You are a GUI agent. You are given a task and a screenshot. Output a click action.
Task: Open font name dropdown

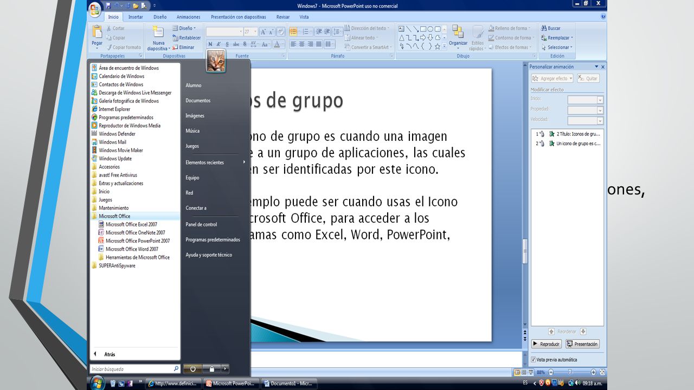point(240,32)
